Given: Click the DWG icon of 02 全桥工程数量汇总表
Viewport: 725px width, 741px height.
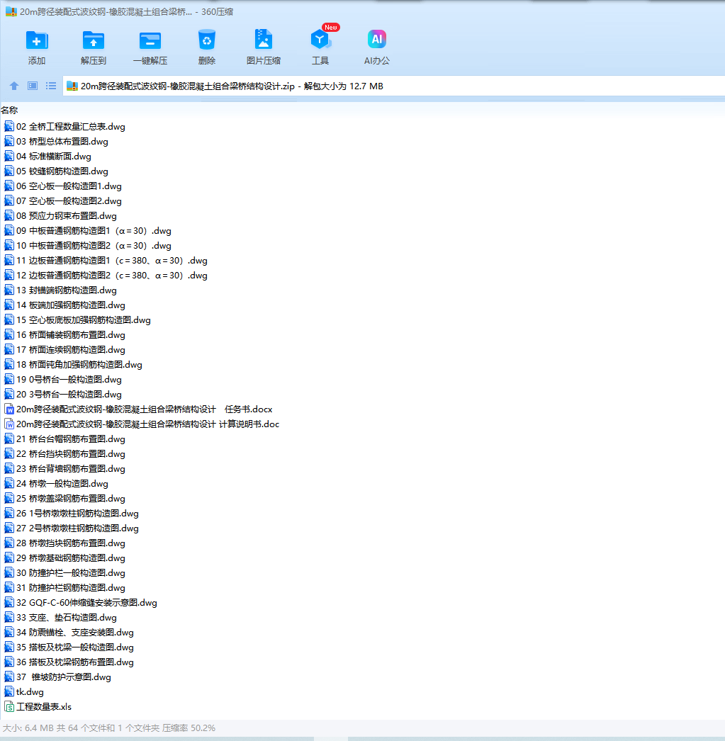Looking at the screenshot, I should [x=9, y=126].
